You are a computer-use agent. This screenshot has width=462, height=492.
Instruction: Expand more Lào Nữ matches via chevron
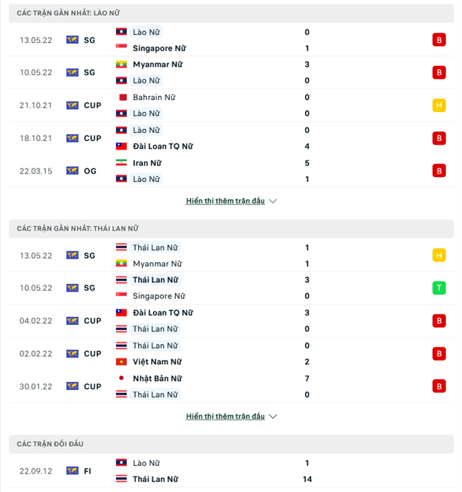(x=273, y=201)
